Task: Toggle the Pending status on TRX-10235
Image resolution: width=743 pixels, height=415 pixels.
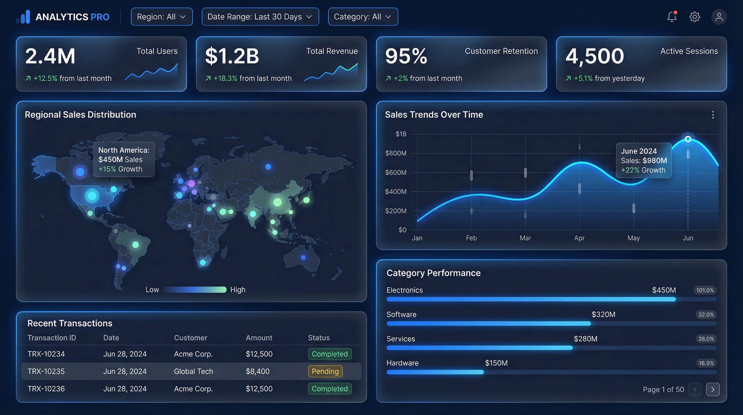Action: tap(325, 372)
